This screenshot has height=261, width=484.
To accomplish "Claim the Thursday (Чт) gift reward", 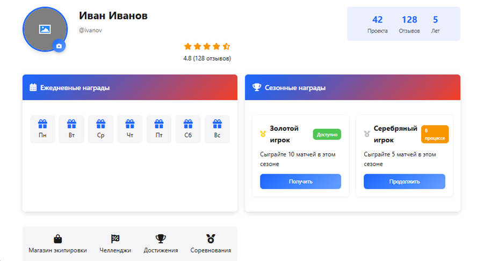I will pyautogui.click(x=130, y=129).
